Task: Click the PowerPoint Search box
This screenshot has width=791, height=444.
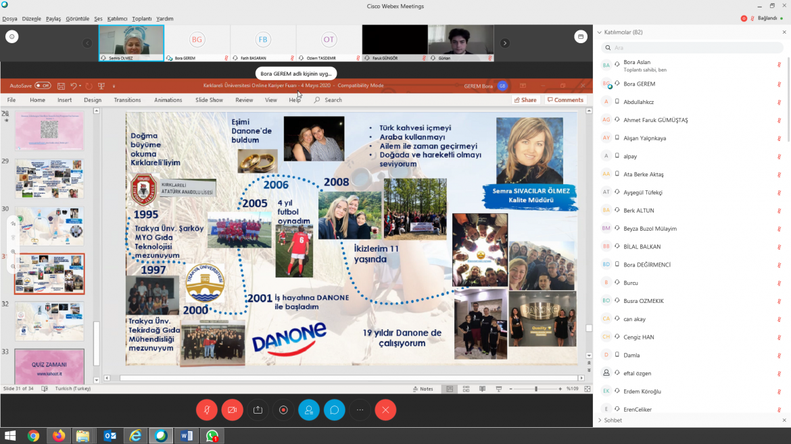Action: tap(329, 100)
